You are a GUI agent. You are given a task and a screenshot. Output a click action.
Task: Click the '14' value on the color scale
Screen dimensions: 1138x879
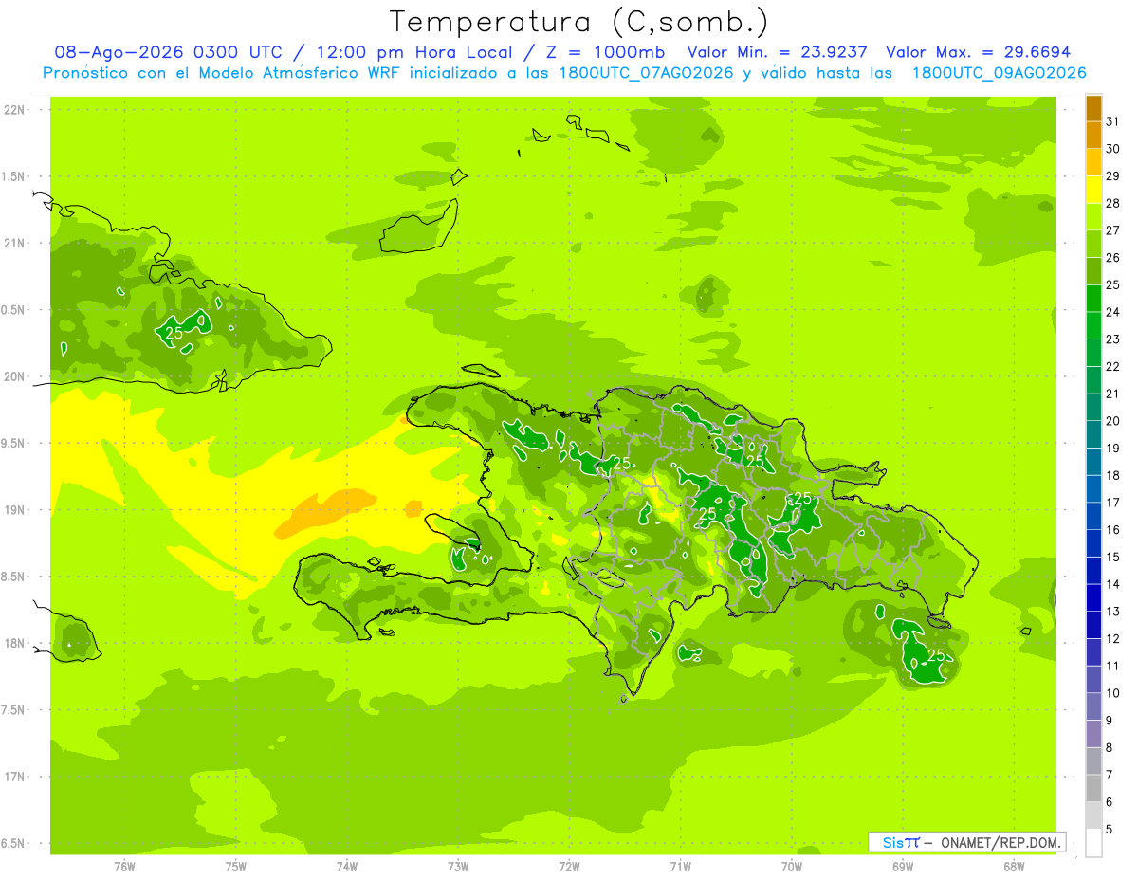click(x=1112, y=584)
